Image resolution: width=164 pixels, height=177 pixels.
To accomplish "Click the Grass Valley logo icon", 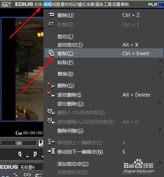I will click(7, 4).
